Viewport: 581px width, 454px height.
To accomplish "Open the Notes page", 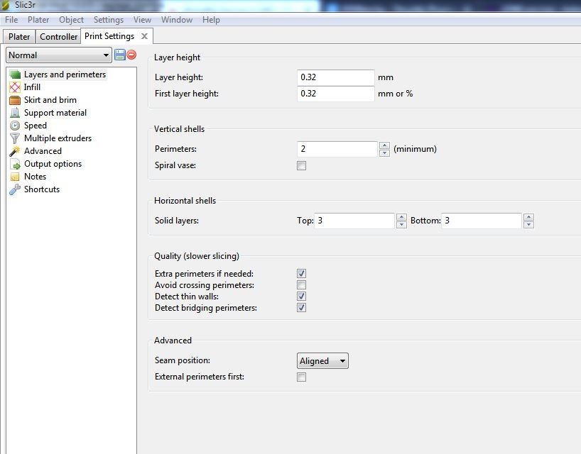I will pos(36,177).
